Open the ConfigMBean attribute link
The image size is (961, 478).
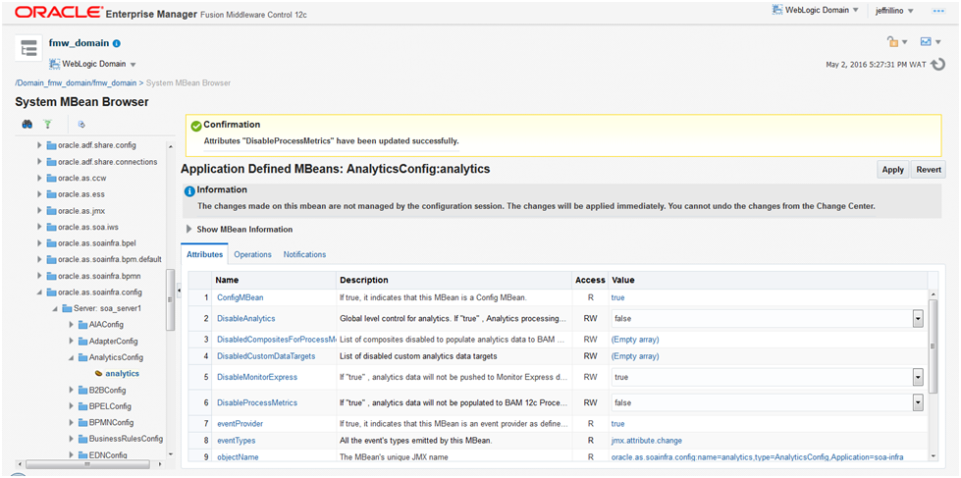tap(240, 297)
